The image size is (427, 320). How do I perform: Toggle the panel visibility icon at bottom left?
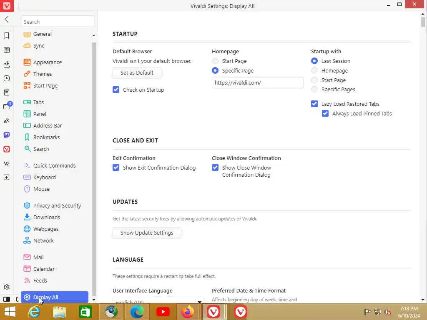(x=7, y=299)
